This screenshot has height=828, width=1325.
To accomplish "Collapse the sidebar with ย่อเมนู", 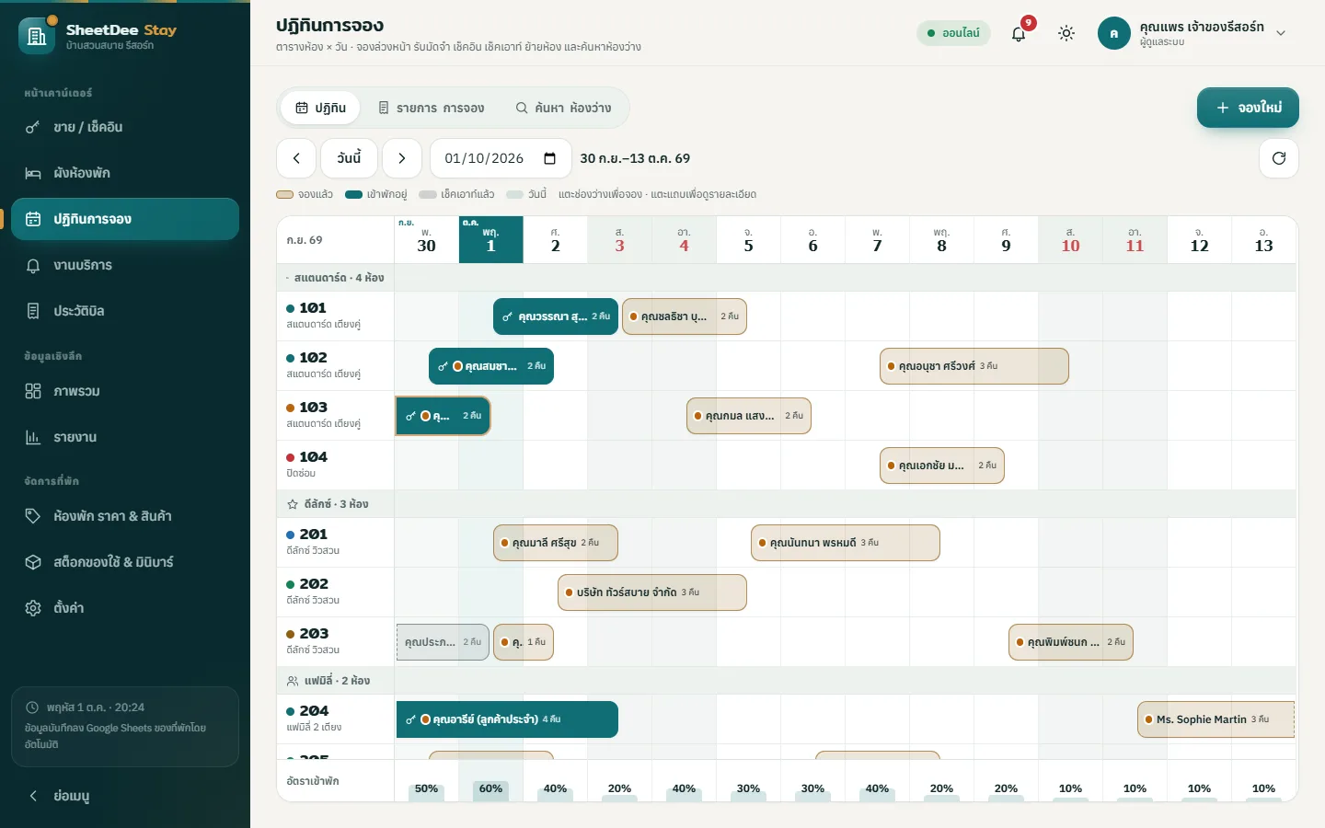I will tap(125, 796).
